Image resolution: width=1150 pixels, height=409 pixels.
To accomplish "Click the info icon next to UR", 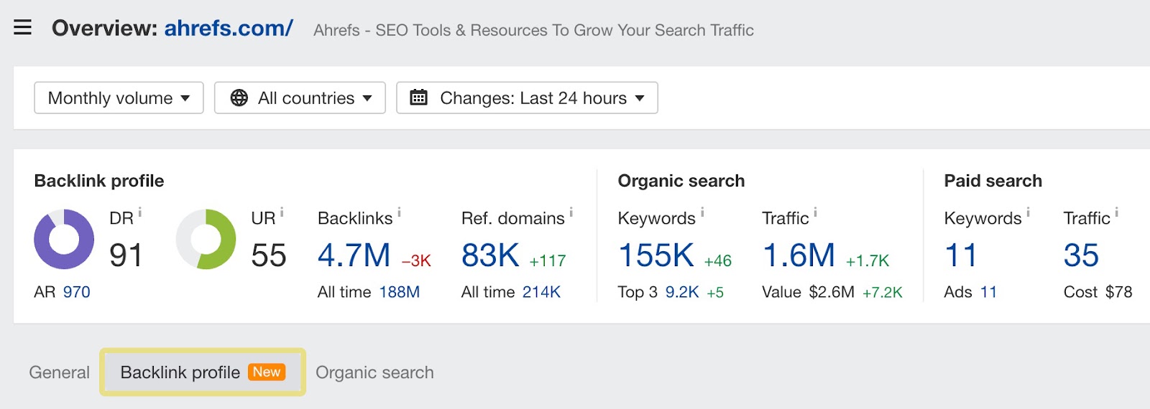I will pyautogui.click(x=282, y=212).
